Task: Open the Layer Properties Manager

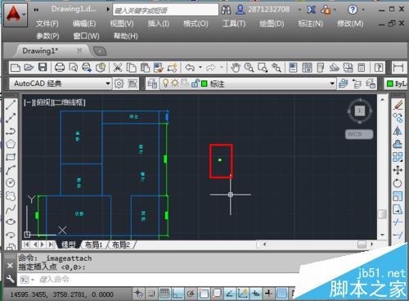Action: [x=152, y=83]
